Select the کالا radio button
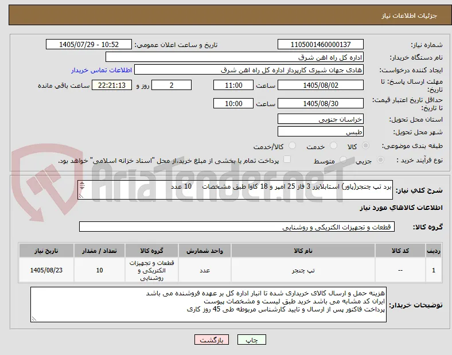The height and width of the screenshot is (355, 452). tap(365, 146)
